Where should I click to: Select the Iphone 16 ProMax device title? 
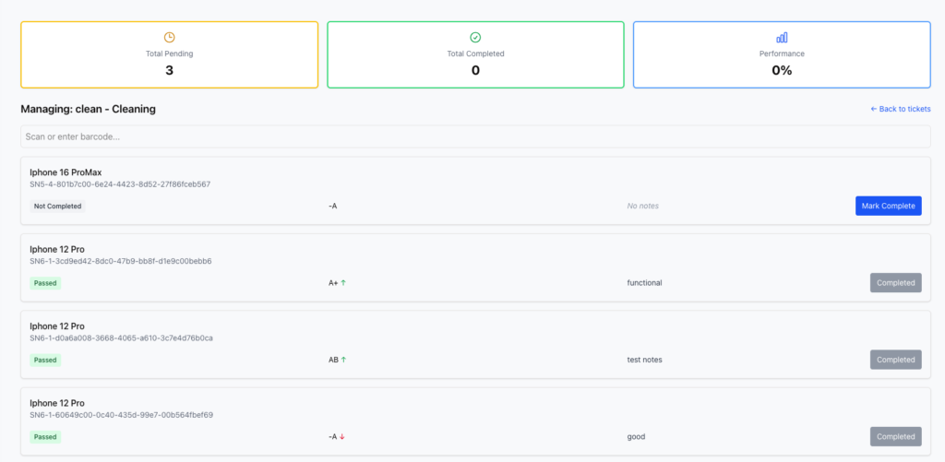(66, 172)
